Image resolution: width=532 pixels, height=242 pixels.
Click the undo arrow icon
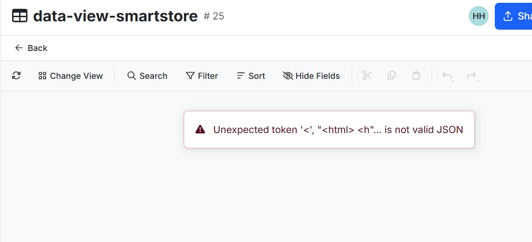click(446, 76)
